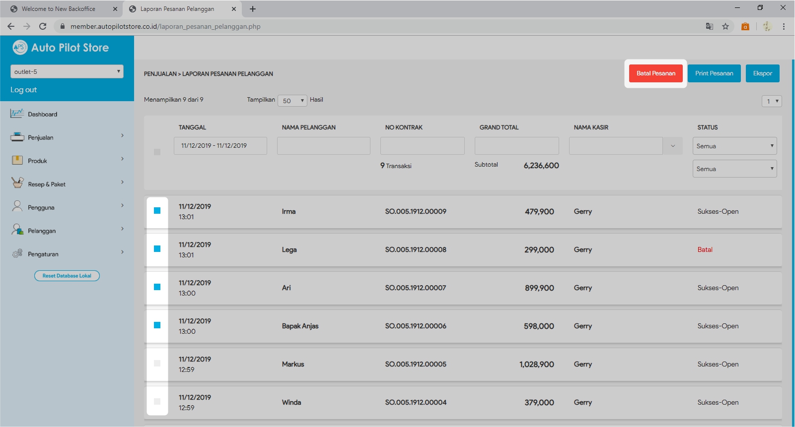This screenshot has height=427, width=795.
Task: Open the Tampilkan 50 results dropdown
Action: [x=292, y=101]
